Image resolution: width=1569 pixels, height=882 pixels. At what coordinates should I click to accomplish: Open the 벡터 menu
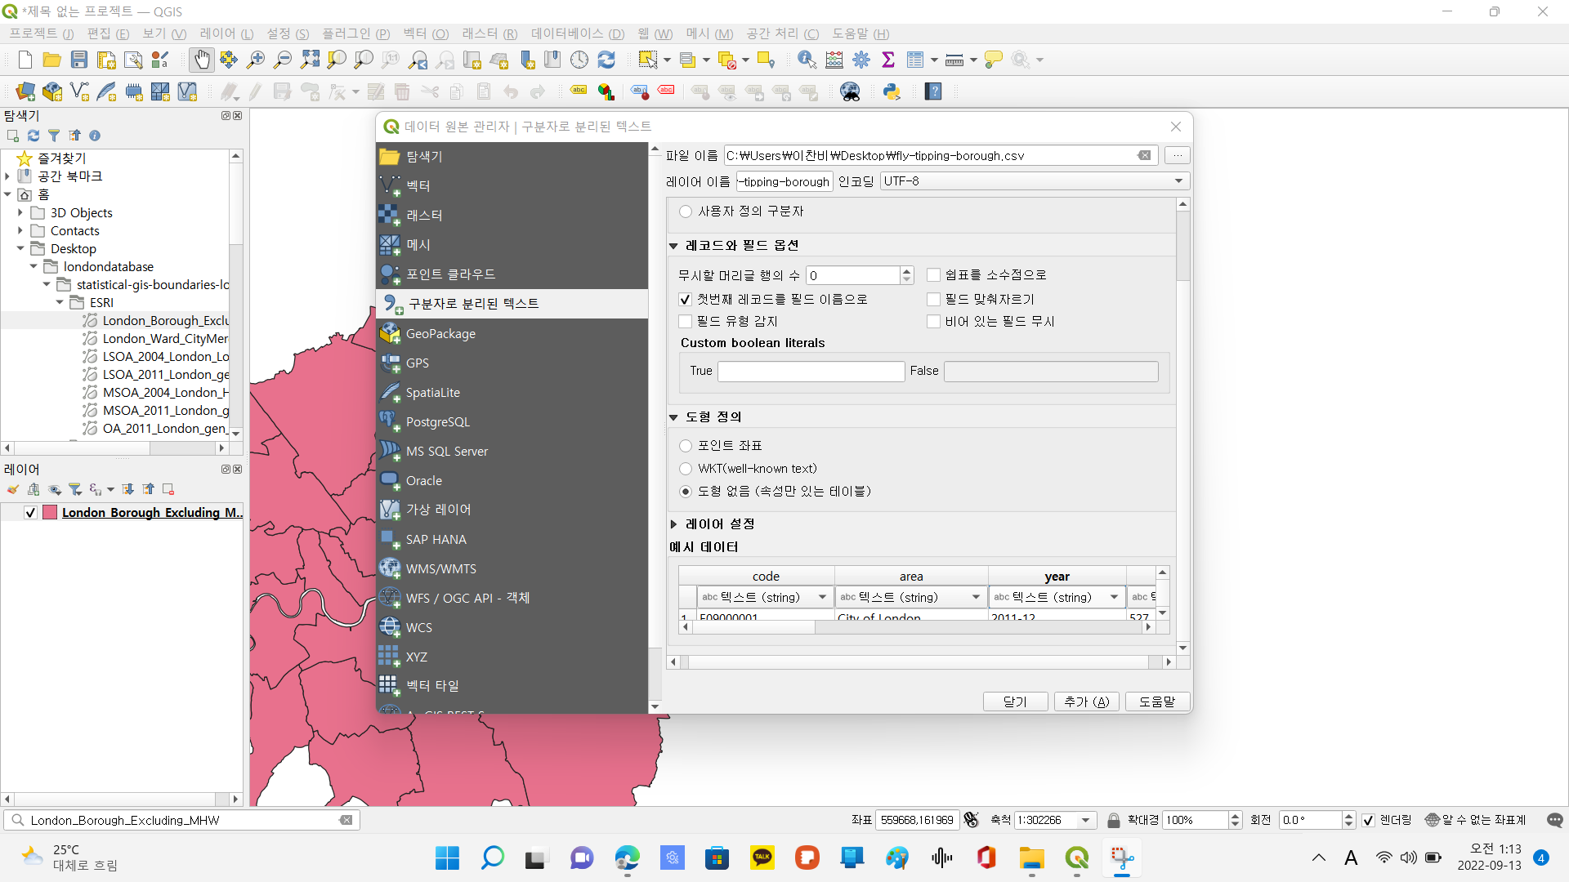tap(423, 33)
